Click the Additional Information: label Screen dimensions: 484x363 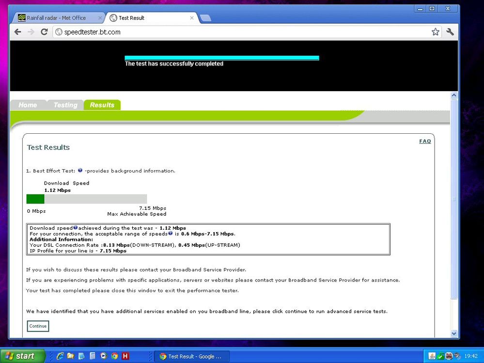(x=61, y=239)
